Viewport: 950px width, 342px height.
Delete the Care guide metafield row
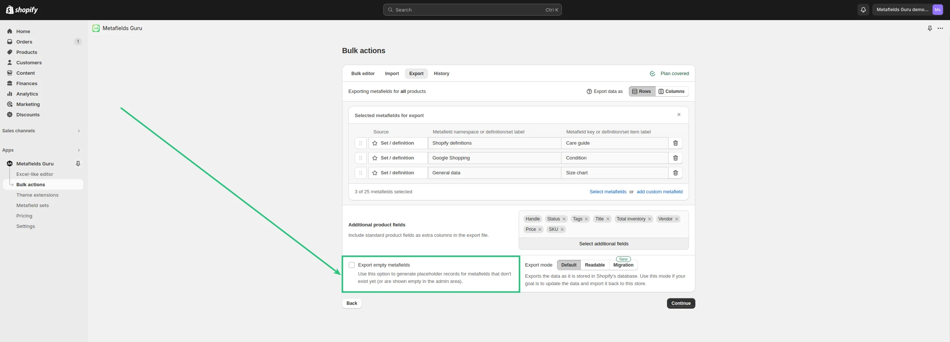pos(676,143)
